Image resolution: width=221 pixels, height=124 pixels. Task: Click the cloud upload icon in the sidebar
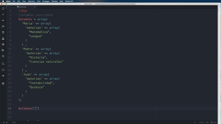(3, 26)
